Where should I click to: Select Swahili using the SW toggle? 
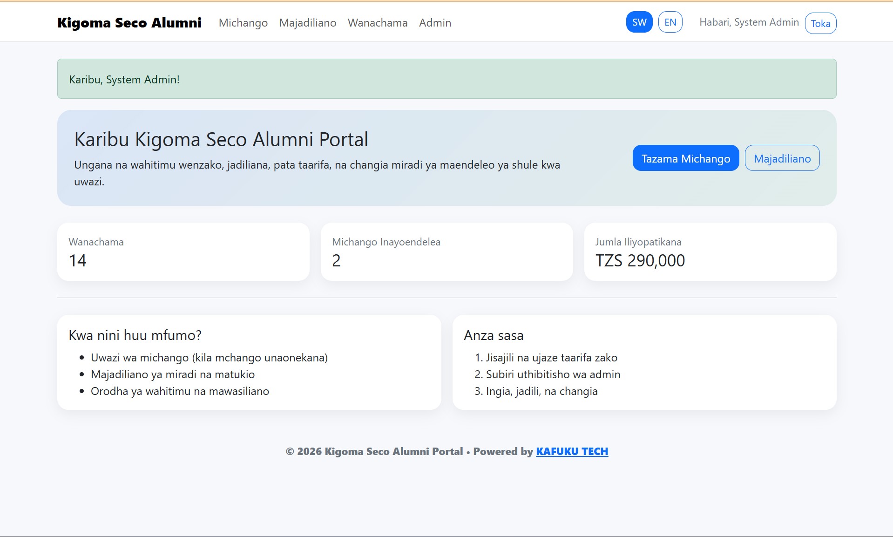click(x=639, y=21)
